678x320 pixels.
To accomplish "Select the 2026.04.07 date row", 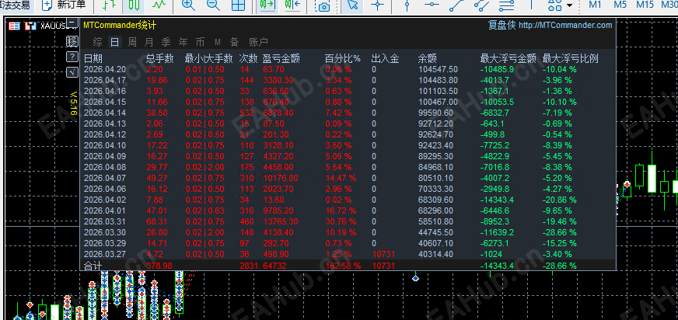I will coord(105,178).
